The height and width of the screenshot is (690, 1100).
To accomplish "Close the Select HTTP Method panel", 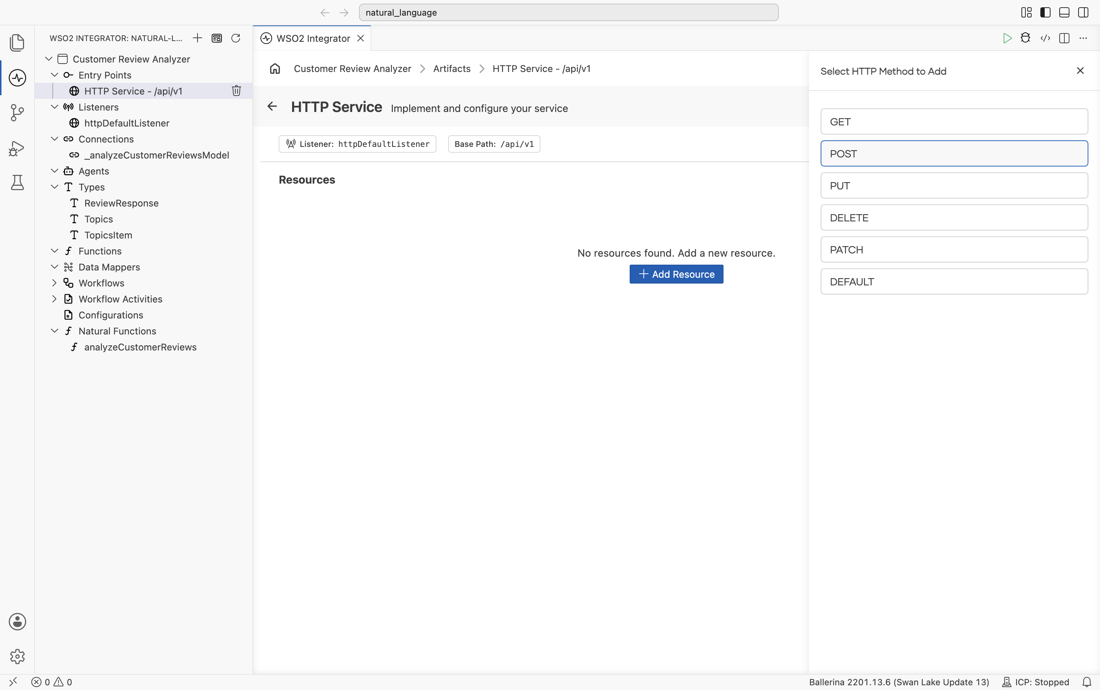I will pyautogui.click(x=1080, y=71).
